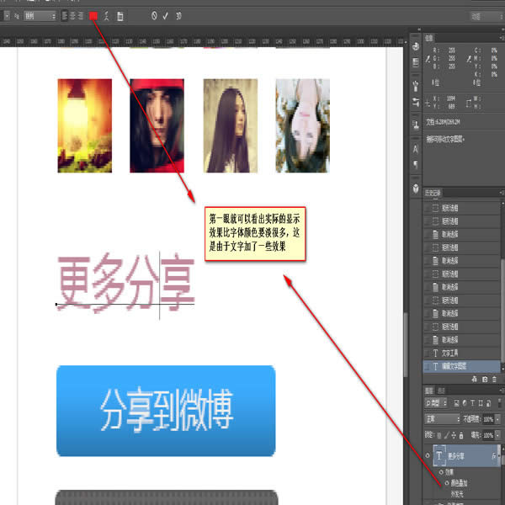Open the clone source stamp panel icon
505x505 pixels.
coord(416,125)
